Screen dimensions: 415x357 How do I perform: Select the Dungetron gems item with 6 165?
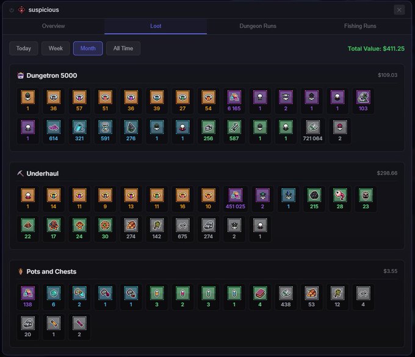tap(234, 101)
